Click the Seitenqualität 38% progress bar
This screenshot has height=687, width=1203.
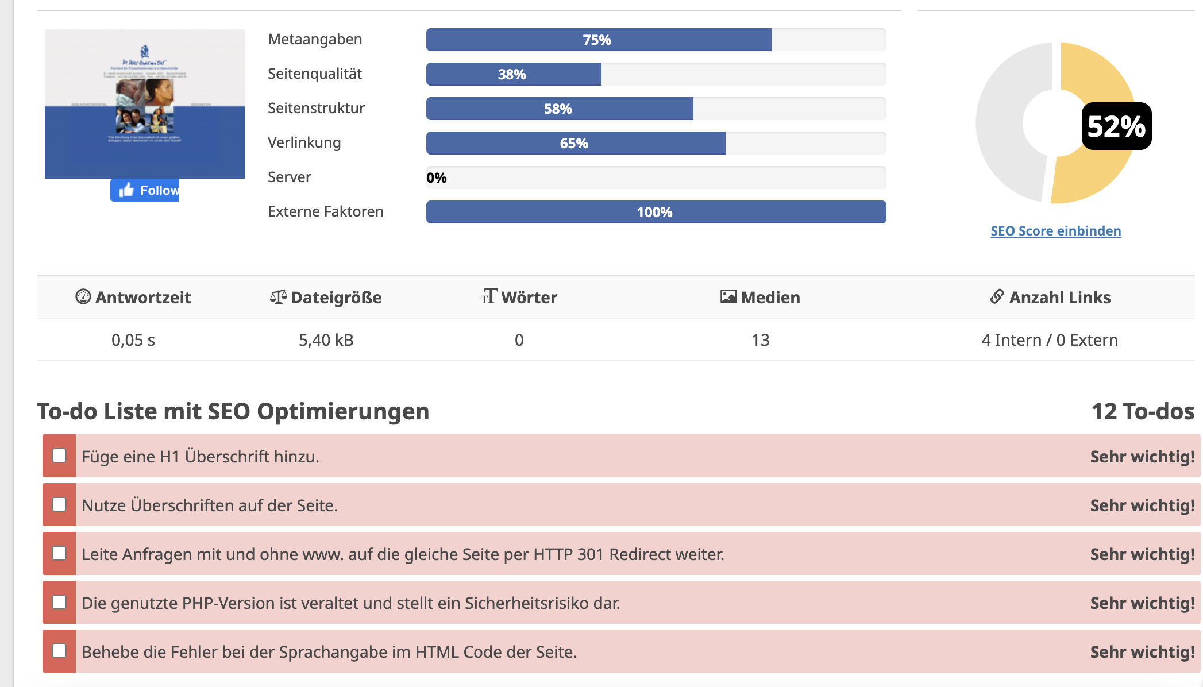[x=513, y=74]
